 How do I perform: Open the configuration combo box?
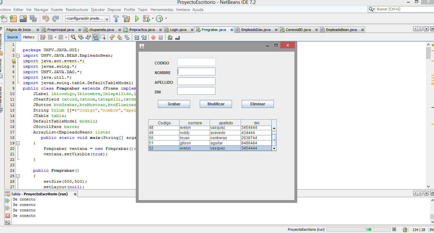(87, 19)
